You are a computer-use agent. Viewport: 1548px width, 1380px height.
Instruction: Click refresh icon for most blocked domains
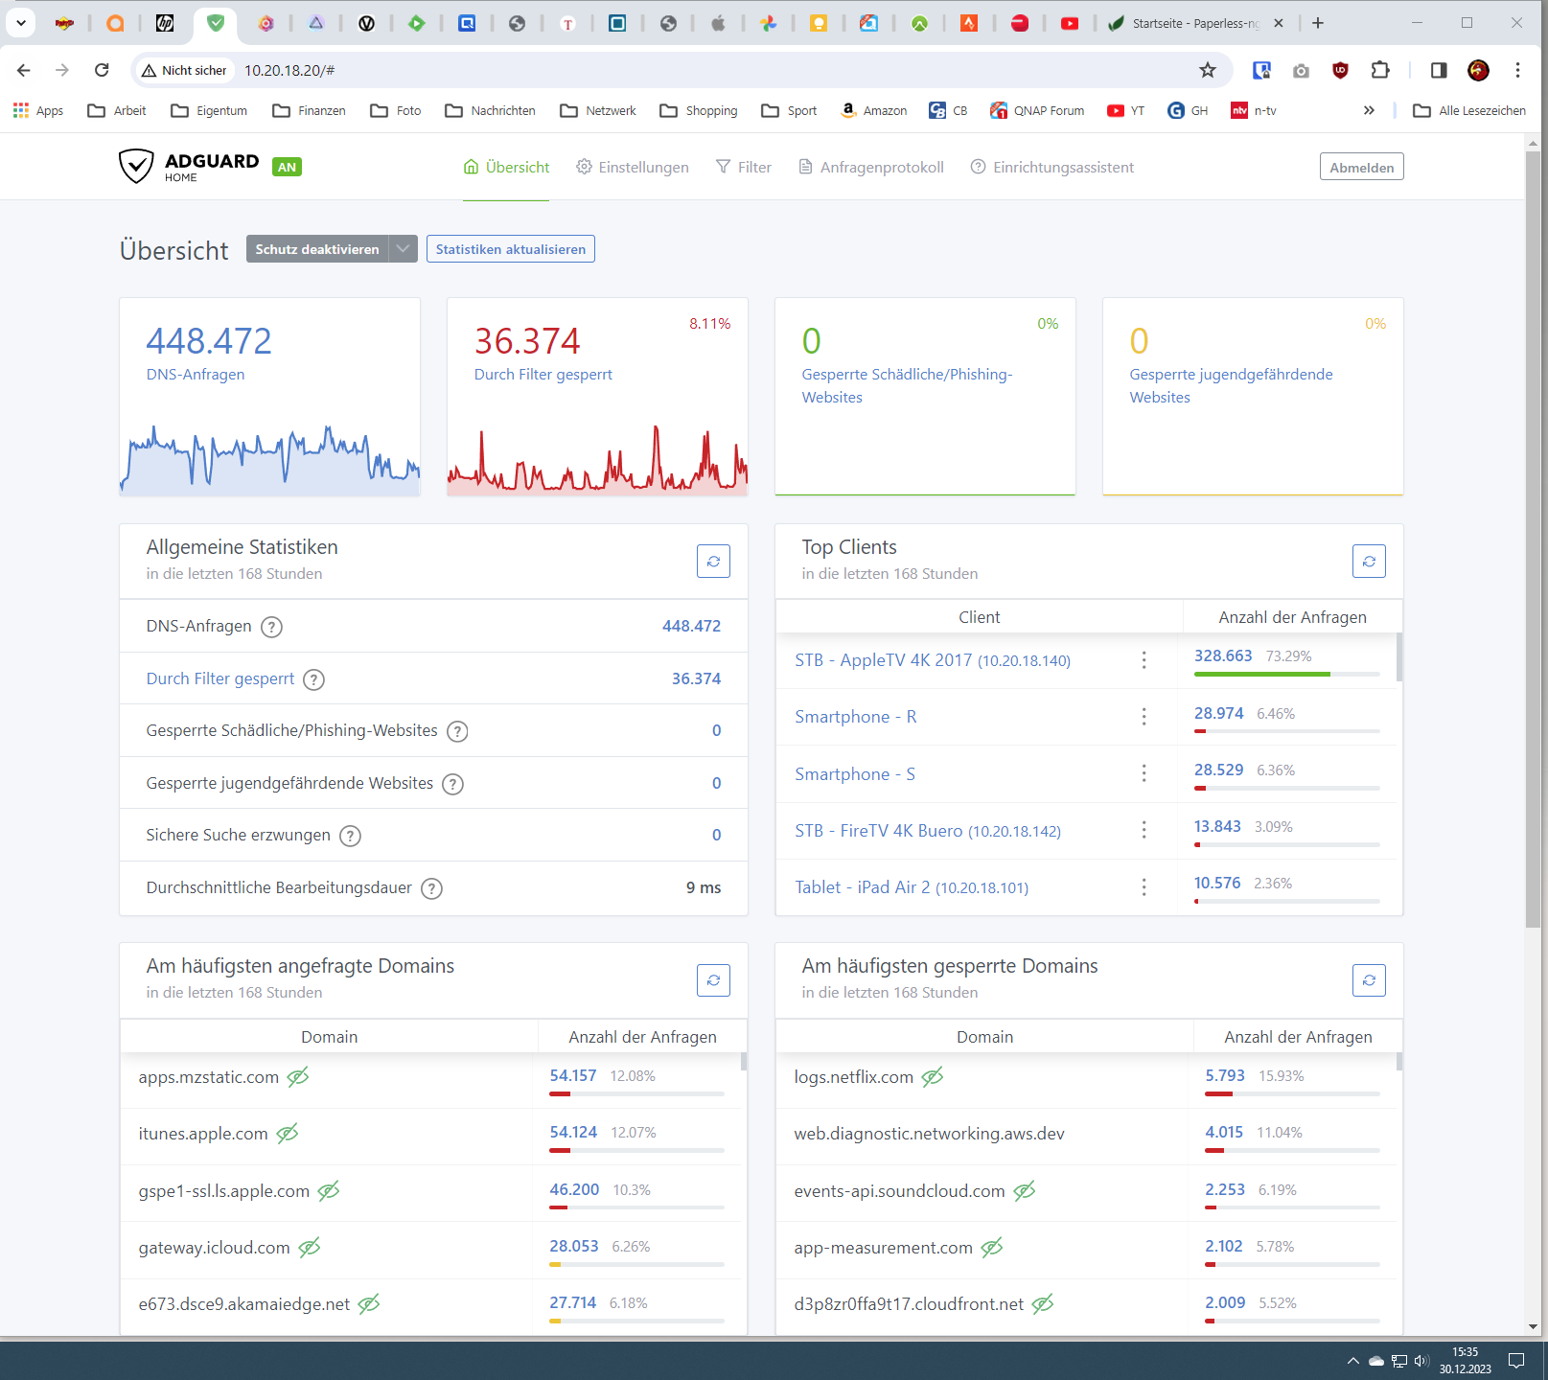point(1369,980)
